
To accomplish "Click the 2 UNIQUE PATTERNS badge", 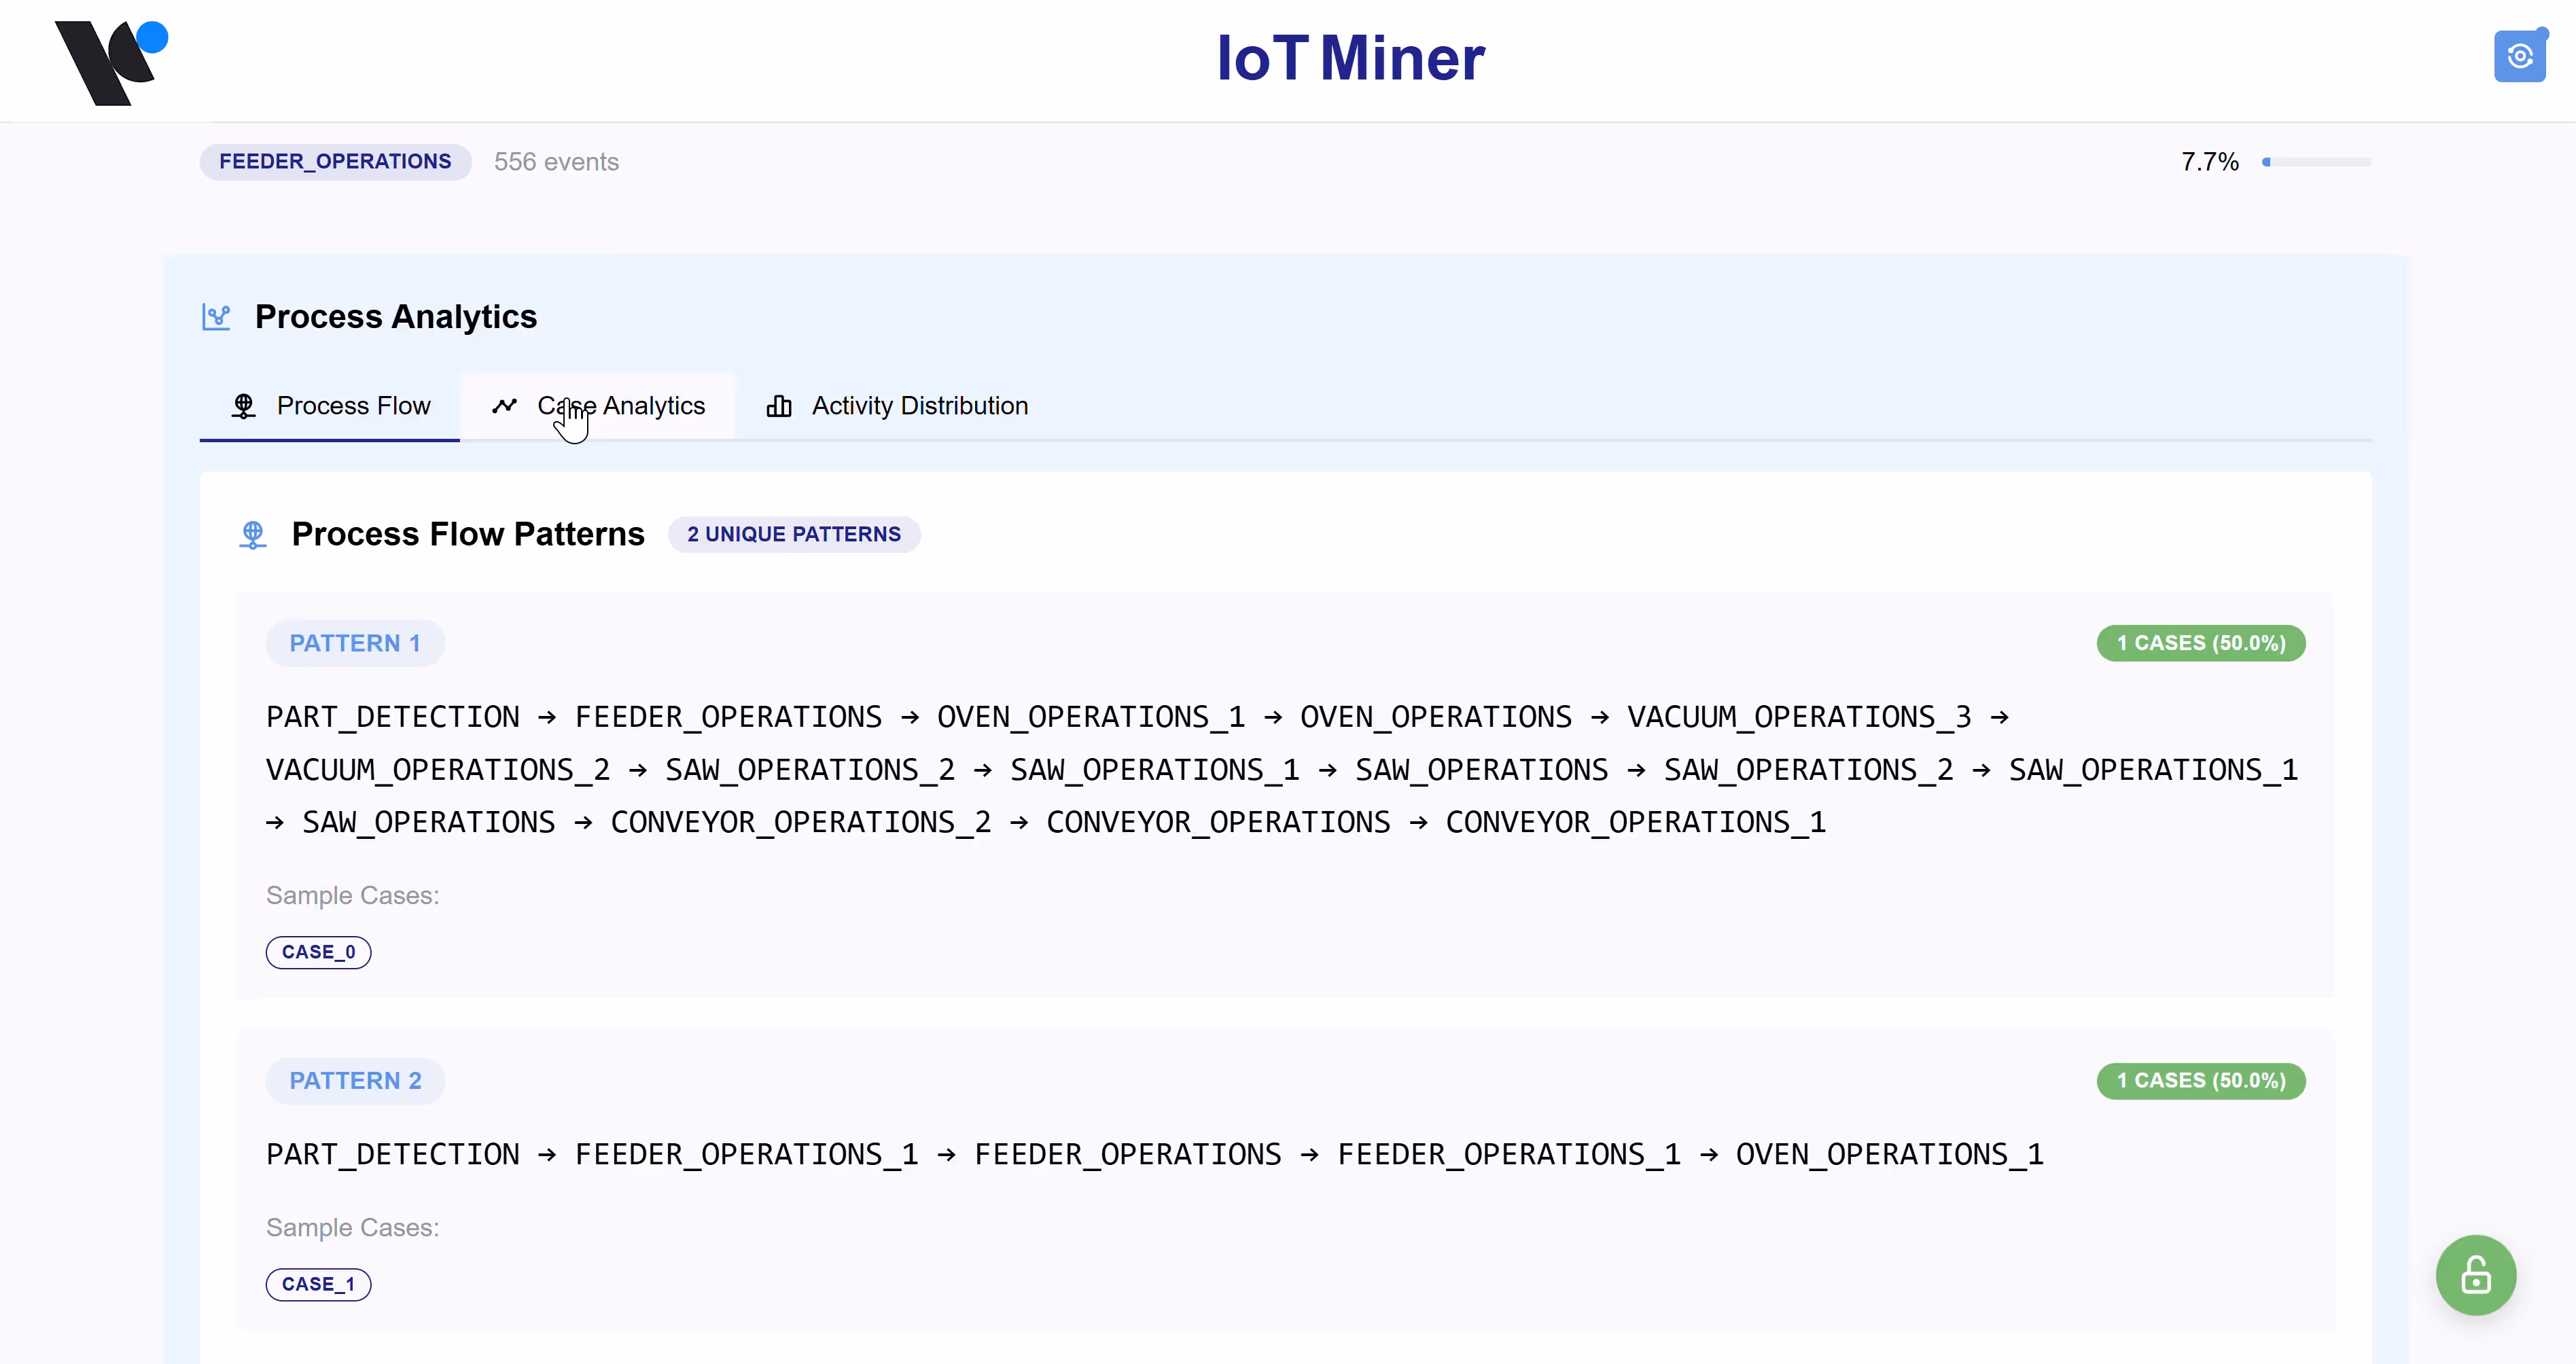I will click(x=794, y=534).
